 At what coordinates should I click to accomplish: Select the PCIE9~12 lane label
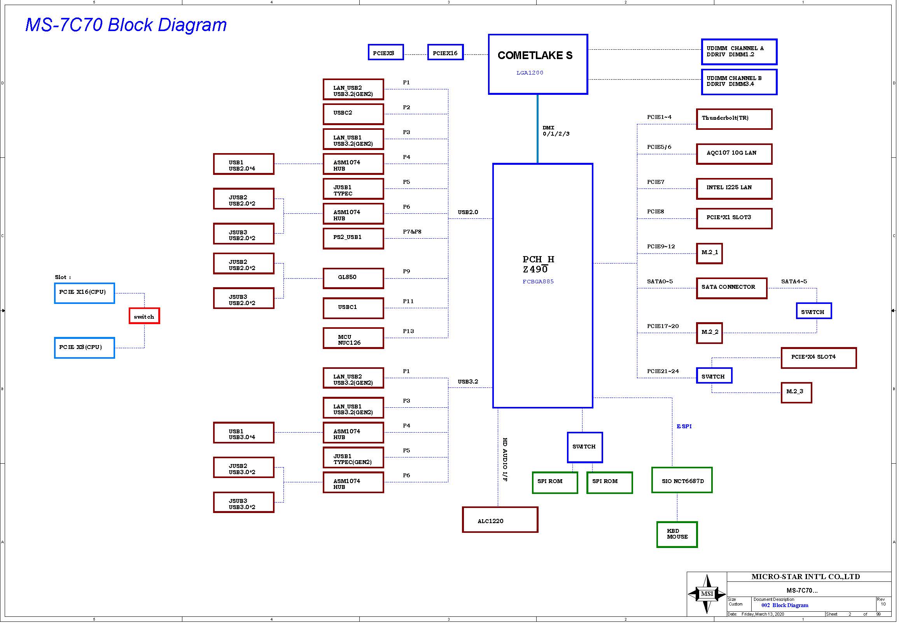click(661, 246)
